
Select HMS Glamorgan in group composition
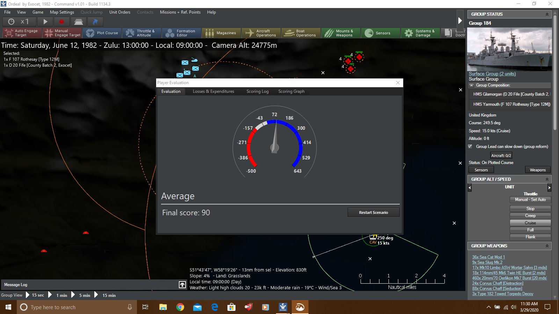pos(509,94)
